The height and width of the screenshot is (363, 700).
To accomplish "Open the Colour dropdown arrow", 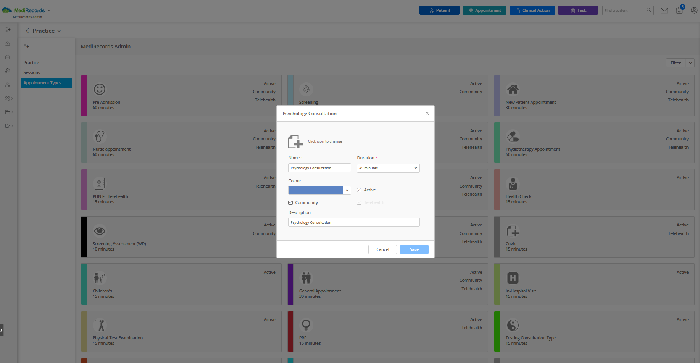I will (x=347, y=190).
